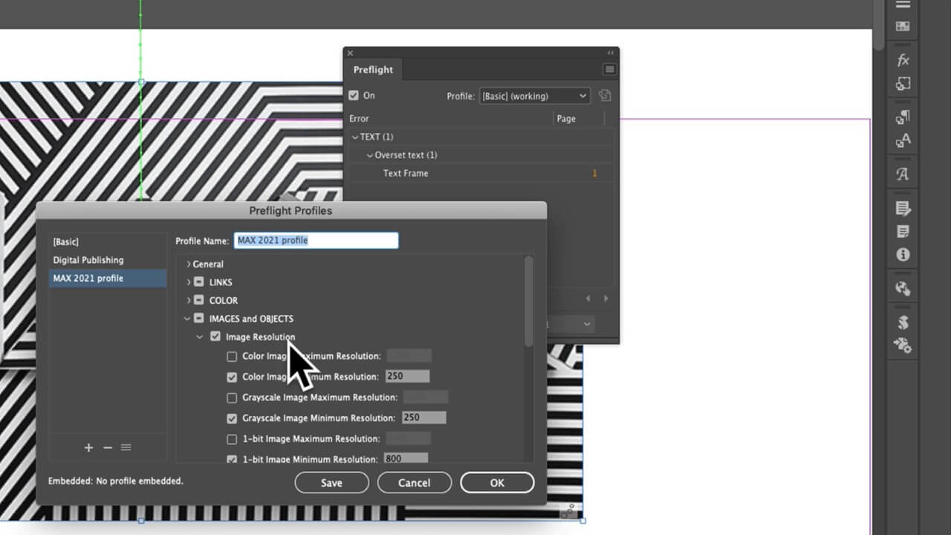Click the grid swatch icon near dock top
Screen dimensions: 951x535
(903, 26)
